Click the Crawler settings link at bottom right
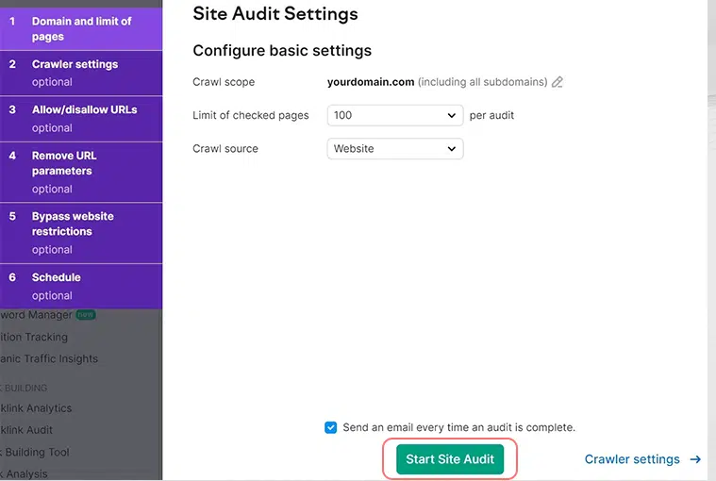Image resolution: width=716 pixels, height=481 pixels. (x=632, y=459)
